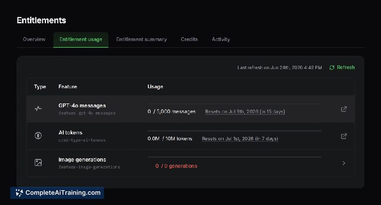Click the feature-gpt-4o-messages identifier
Viewport: 381px width, 205px height.
[x=87, y=113]
